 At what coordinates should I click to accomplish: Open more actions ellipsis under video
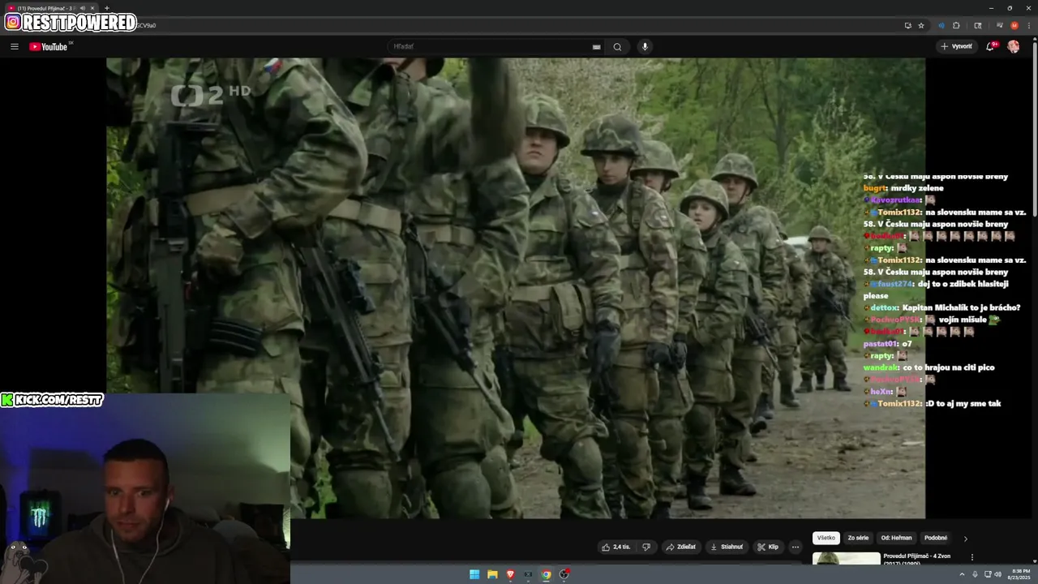pos(796,547)
